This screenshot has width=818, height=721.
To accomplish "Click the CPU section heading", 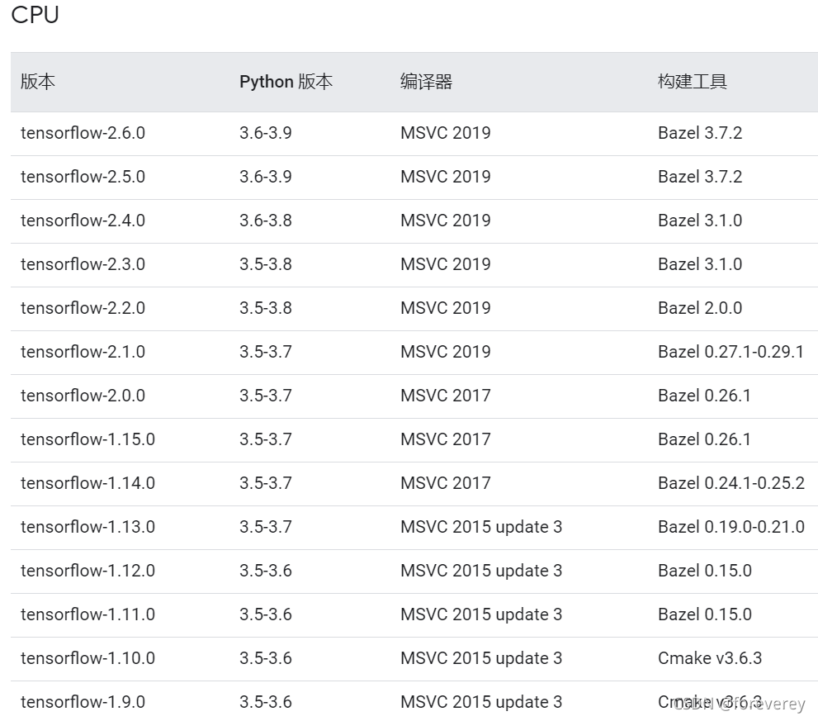I will 35,15.
